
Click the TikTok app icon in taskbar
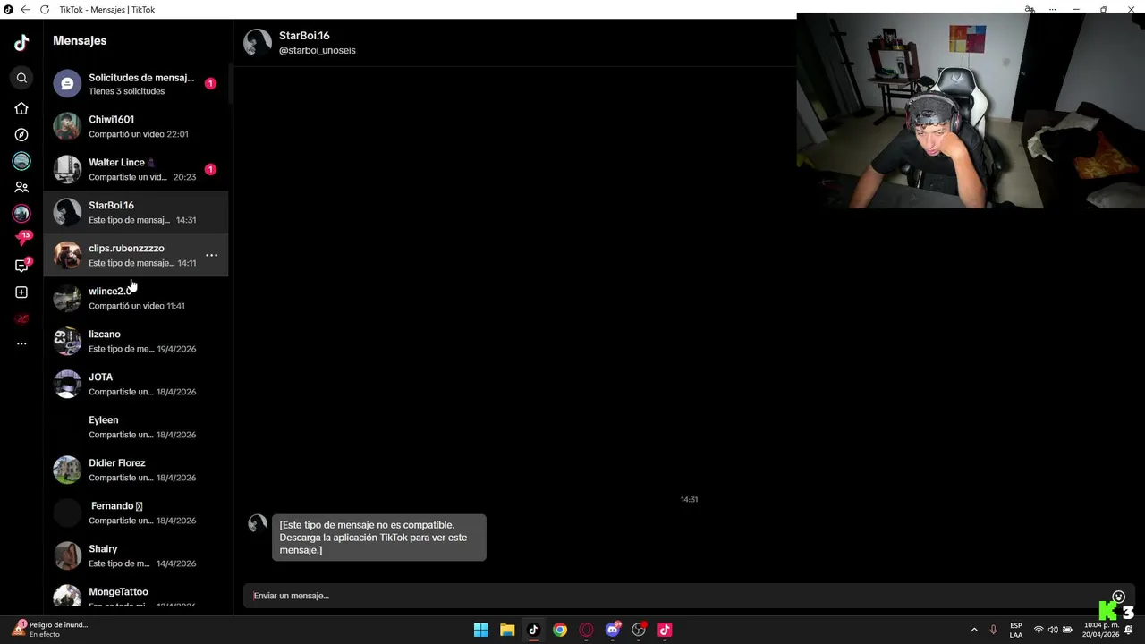tap(533, 630)
